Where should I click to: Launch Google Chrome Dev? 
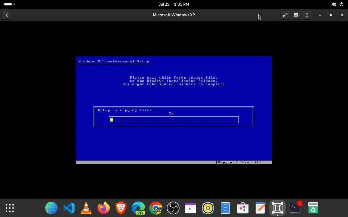pyautogui.click(x=156, y=208)
